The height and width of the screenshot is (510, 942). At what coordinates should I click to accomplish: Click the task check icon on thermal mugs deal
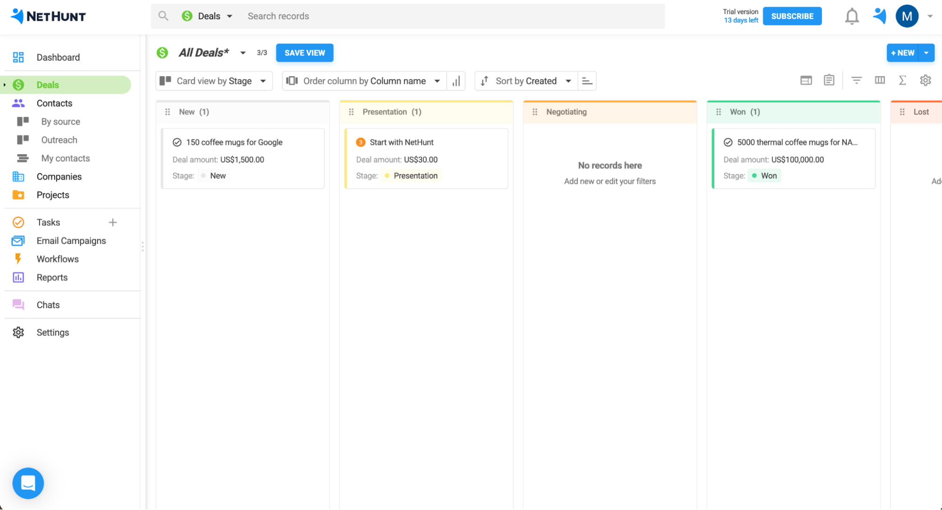(x=728, y=142)
